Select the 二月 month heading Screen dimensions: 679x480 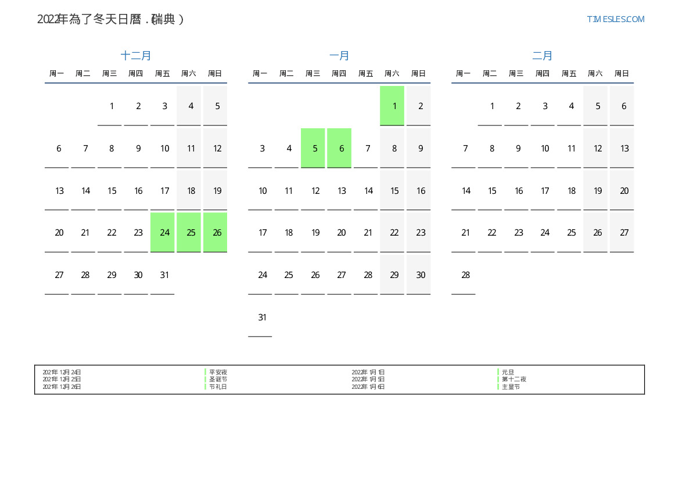coord(542,56)
